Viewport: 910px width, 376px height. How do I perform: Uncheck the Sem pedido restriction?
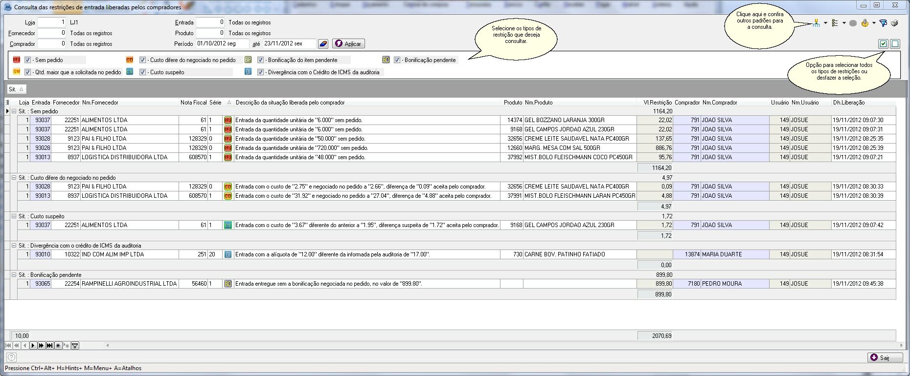pyautogui.click(x=28, y=60)
